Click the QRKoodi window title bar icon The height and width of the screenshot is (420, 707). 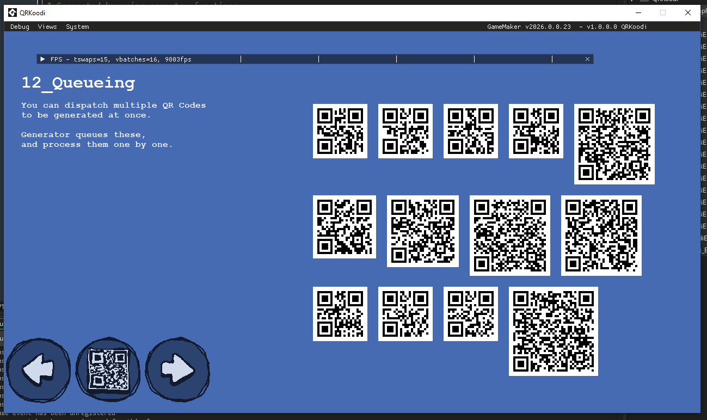(12, 13)
